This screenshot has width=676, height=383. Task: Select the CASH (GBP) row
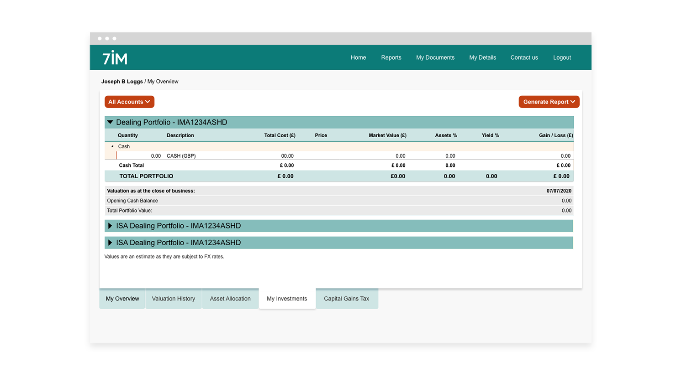tap(181, 155)
